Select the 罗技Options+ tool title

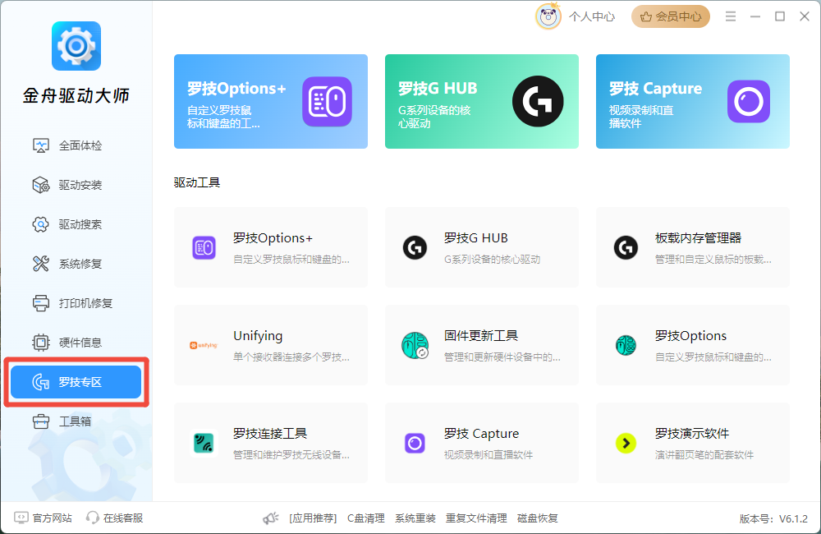tap(273, 238)
